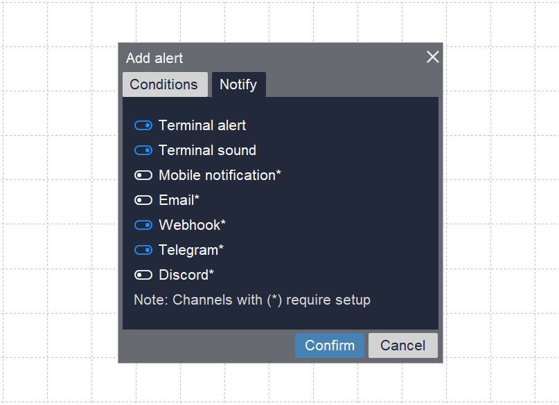Viewport: 559px width, 405px height.
Task: Disable the Webhook toggle switch
Action: click(x=143, y=225)
